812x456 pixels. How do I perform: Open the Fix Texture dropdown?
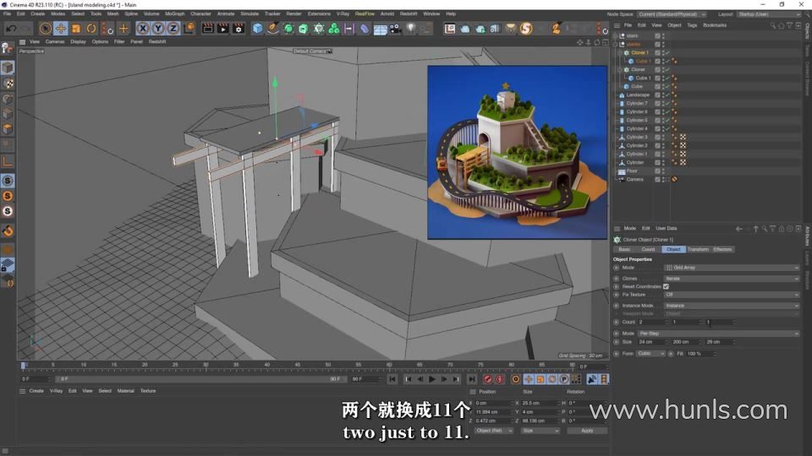pyautogui.click(x=731, y=295)
